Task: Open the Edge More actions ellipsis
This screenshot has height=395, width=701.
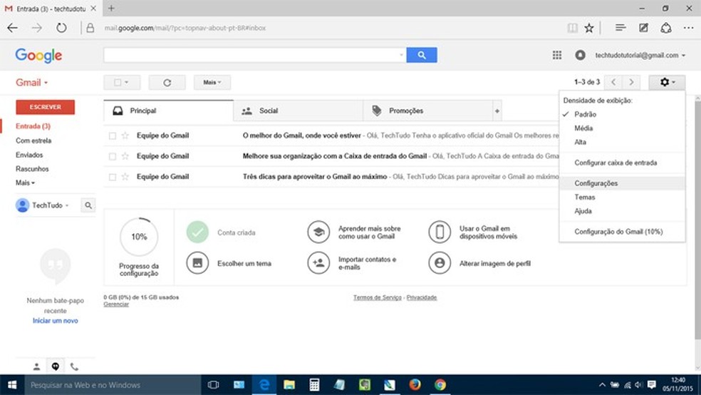Action: coord(688,28)
